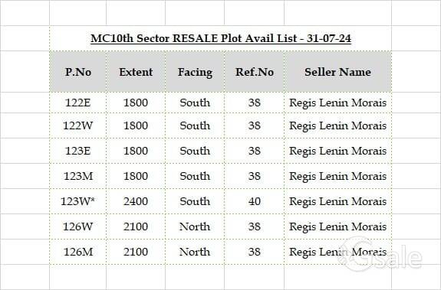Screen dimensions: 441x290
Task: Click the cell containing 123E
Action: 78,151
